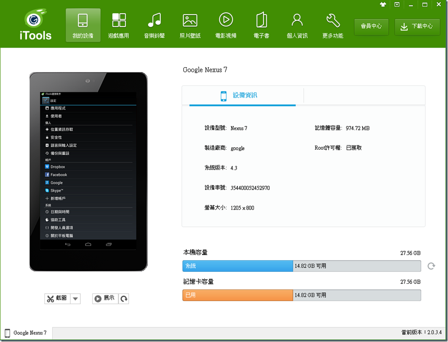Click the system version 4.3 value
Image resolution: width=448 pixels, height=342 pixels.
click(x=234, y=168)
